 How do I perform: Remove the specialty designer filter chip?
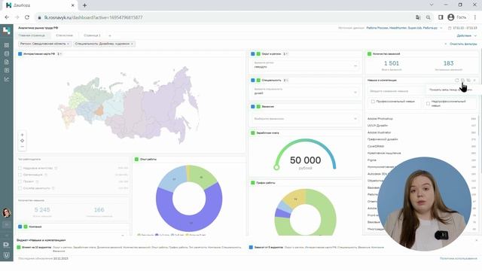pos(133,44)
